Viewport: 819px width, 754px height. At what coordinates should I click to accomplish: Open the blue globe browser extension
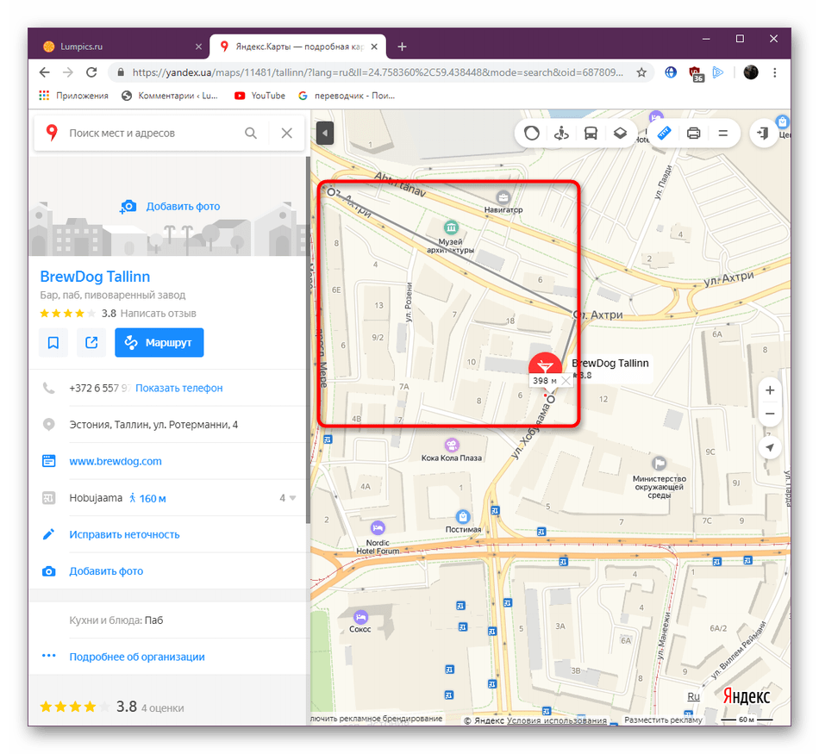(x=671, y=72)
